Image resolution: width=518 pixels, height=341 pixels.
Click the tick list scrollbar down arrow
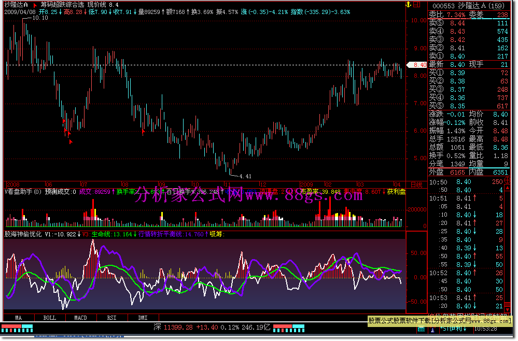point(508,309)
